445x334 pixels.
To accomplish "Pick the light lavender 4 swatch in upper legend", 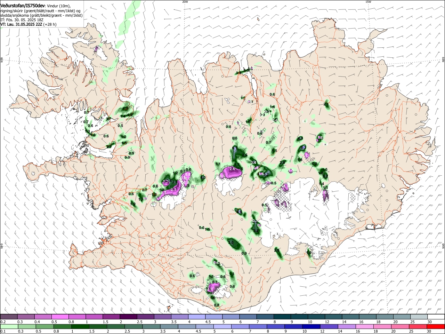I will (196, 317).
